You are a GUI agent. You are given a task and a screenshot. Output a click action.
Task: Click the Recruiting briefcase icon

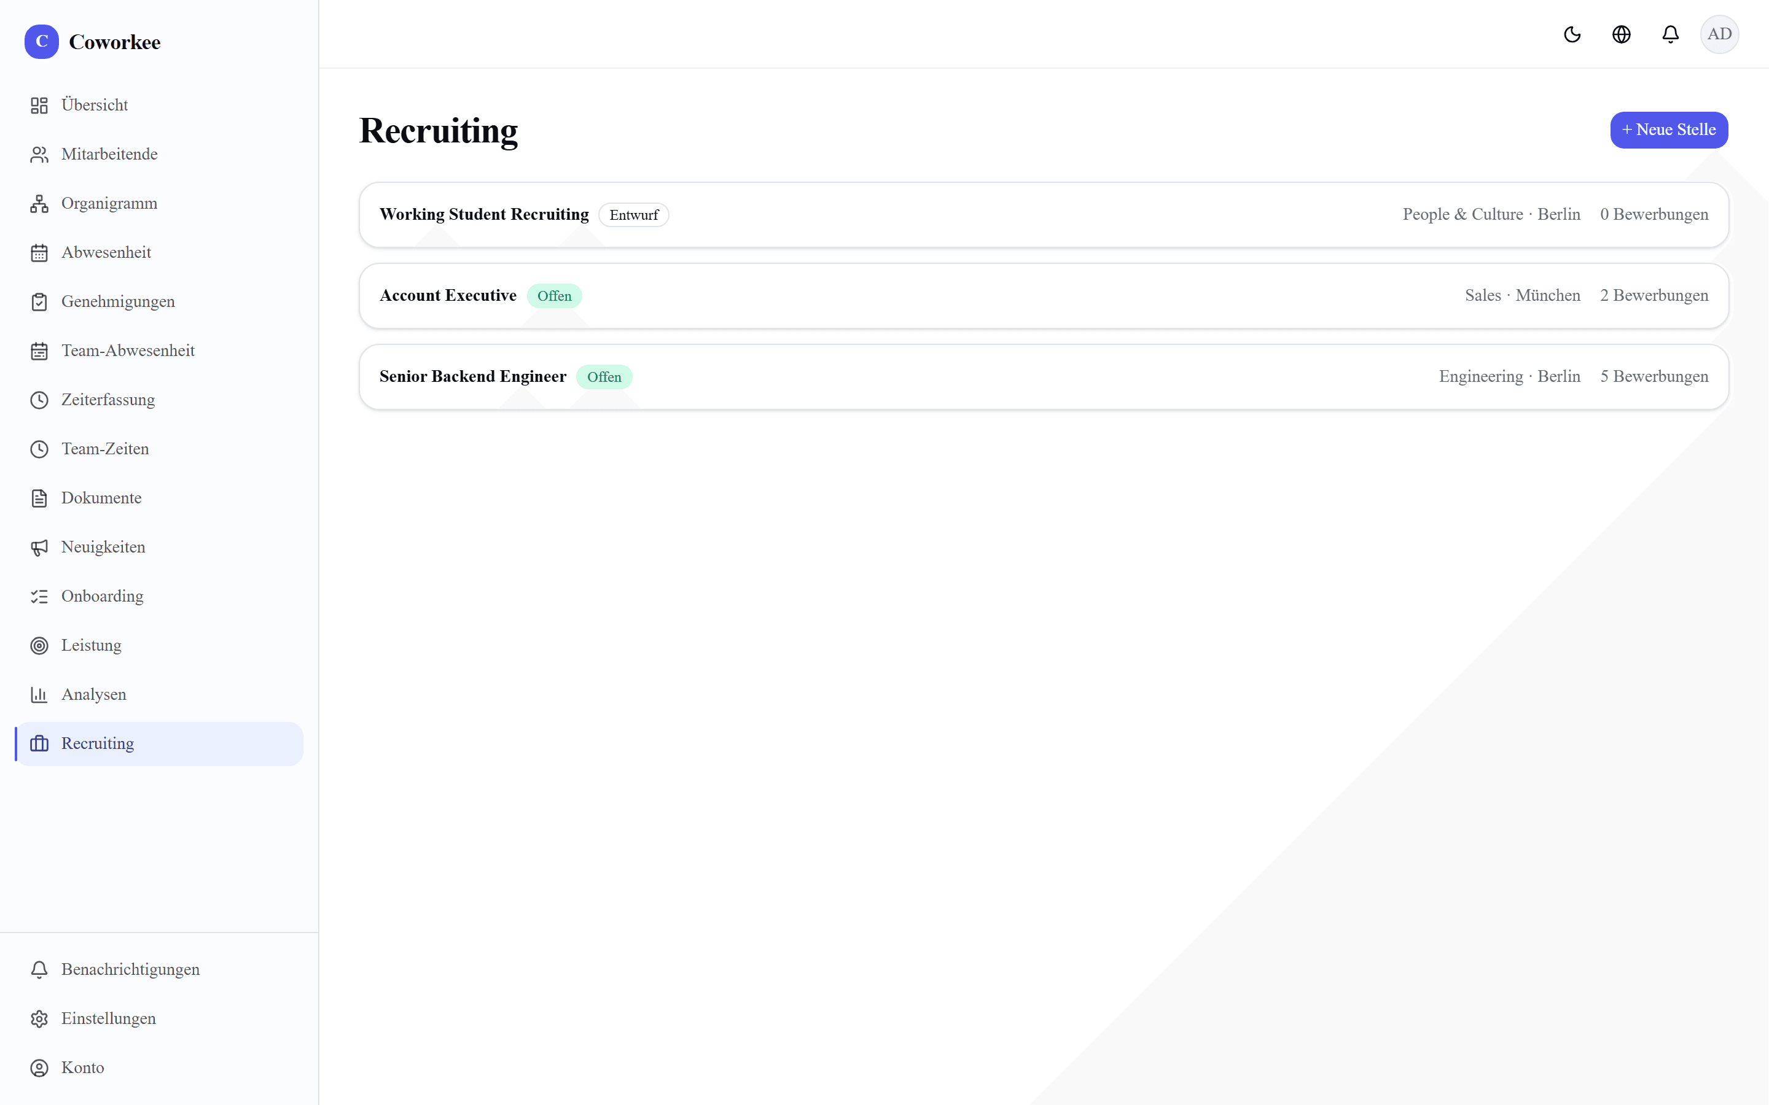pyautogui.click(x=39, y=743)
